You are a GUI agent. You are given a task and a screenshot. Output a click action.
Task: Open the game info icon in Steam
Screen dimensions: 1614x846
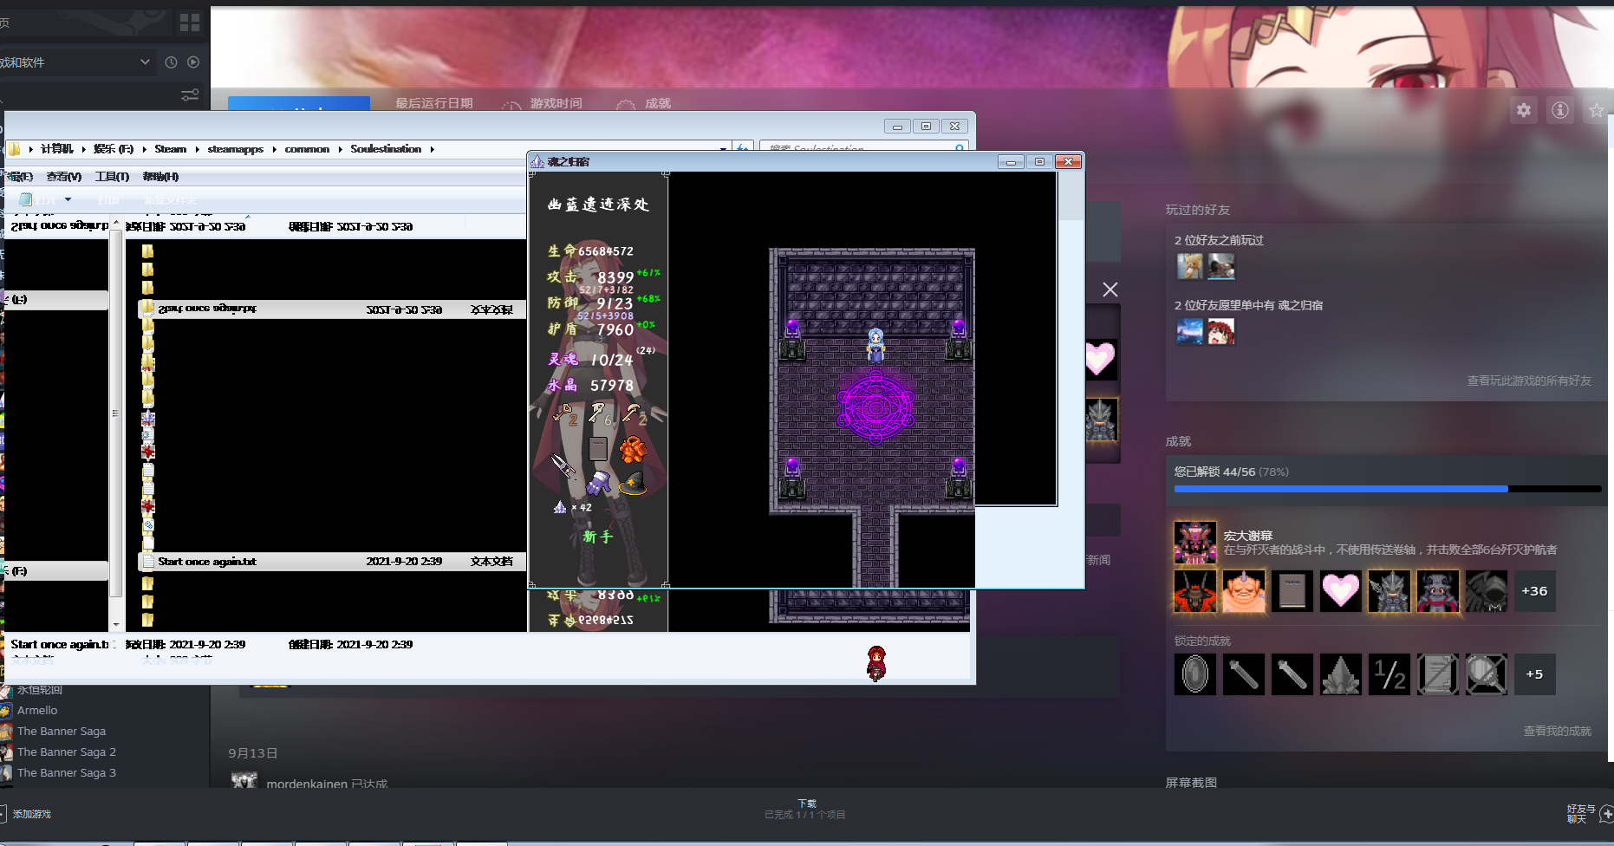[1560, 110]
